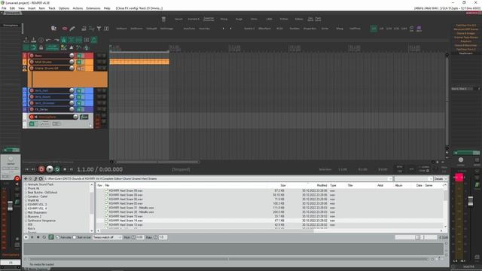Media Explorer back arrow

[x=26, y=178]
